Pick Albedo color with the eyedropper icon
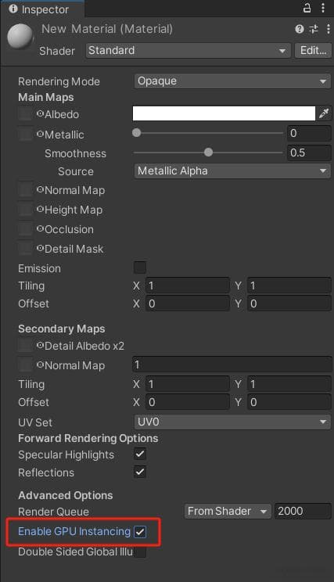Viewport: 334px width, 582px height. (324, 113)
